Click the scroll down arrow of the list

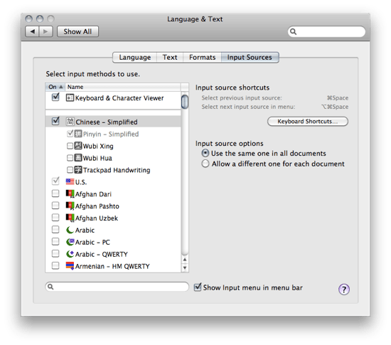[x=185, y=267]
